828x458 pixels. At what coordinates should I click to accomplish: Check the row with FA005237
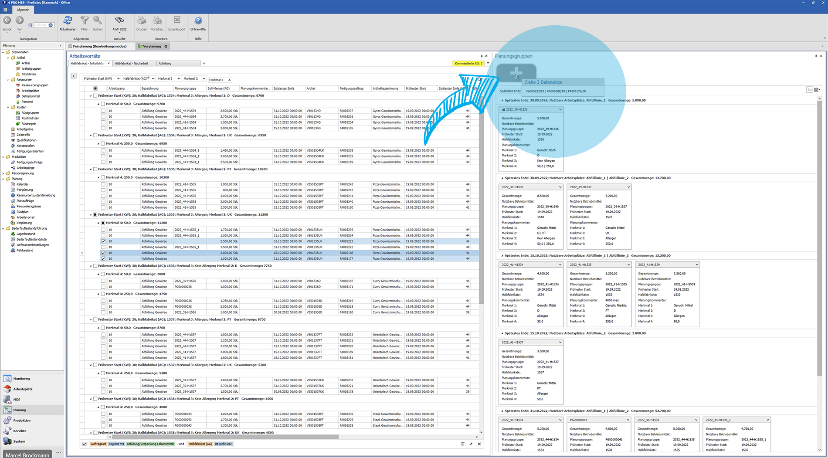tap(103, 111)
